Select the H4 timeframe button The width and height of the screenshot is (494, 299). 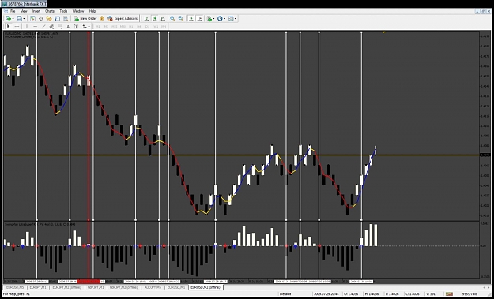coord(138,26)
